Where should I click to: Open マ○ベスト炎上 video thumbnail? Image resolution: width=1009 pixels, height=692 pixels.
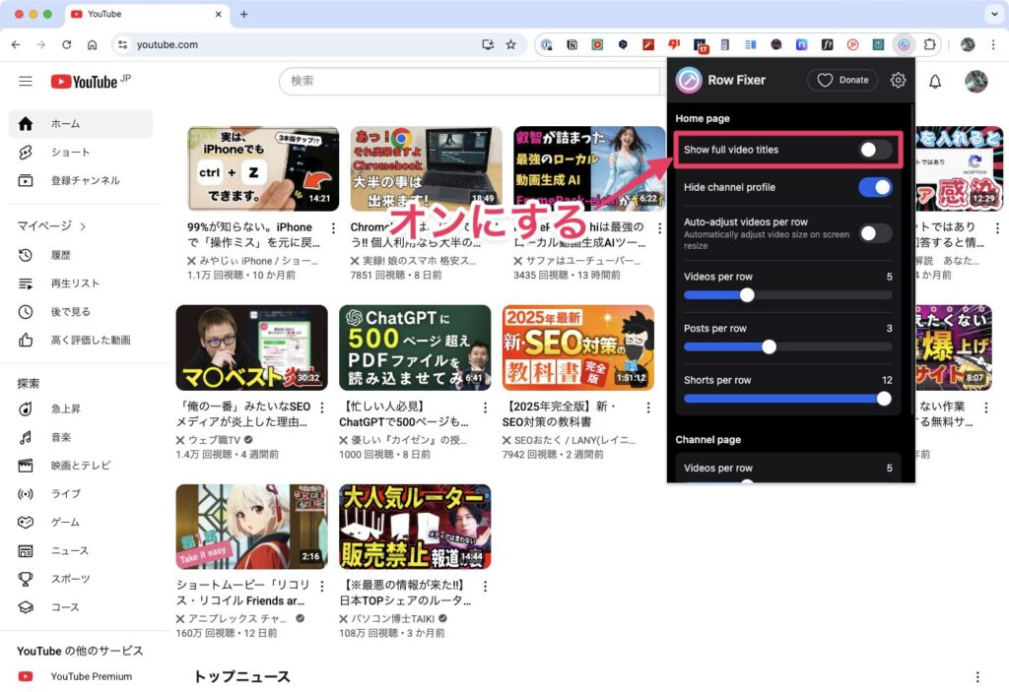pos(251,347)
